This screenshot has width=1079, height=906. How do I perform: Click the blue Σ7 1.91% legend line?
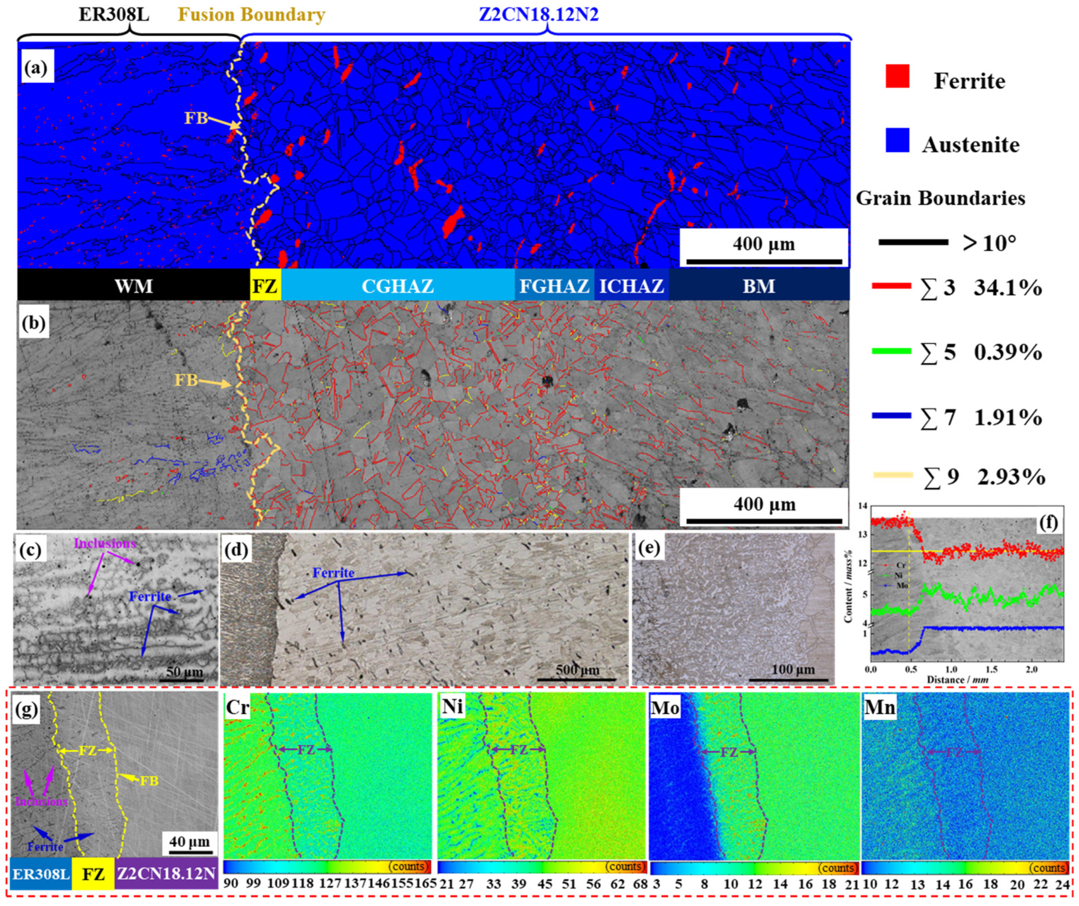(891, 415)
